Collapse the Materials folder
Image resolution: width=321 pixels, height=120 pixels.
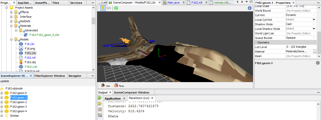tap(11, 26)
